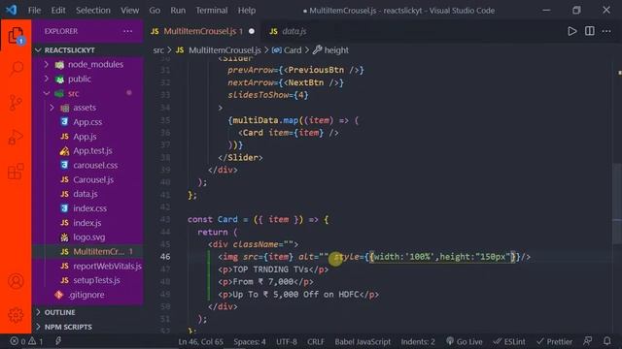Click the src breadcrumb segment
The image size is (622, 349).
click(x=158, y=50)
